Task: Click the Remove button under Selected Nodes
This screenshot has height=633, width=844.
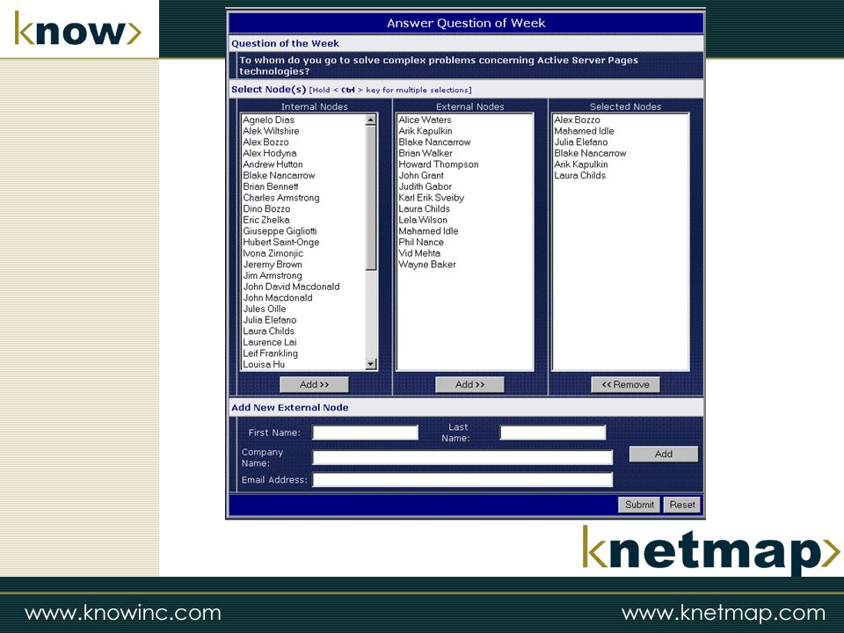Action: point(625,384)
